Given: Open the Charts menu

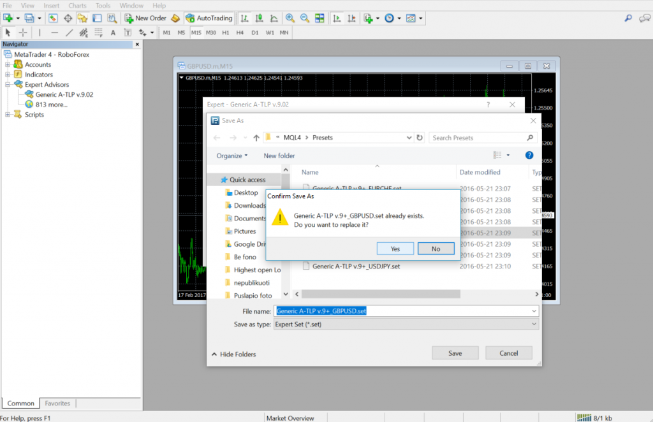Looking at the screenshot, I should click(x=77, y=5).
